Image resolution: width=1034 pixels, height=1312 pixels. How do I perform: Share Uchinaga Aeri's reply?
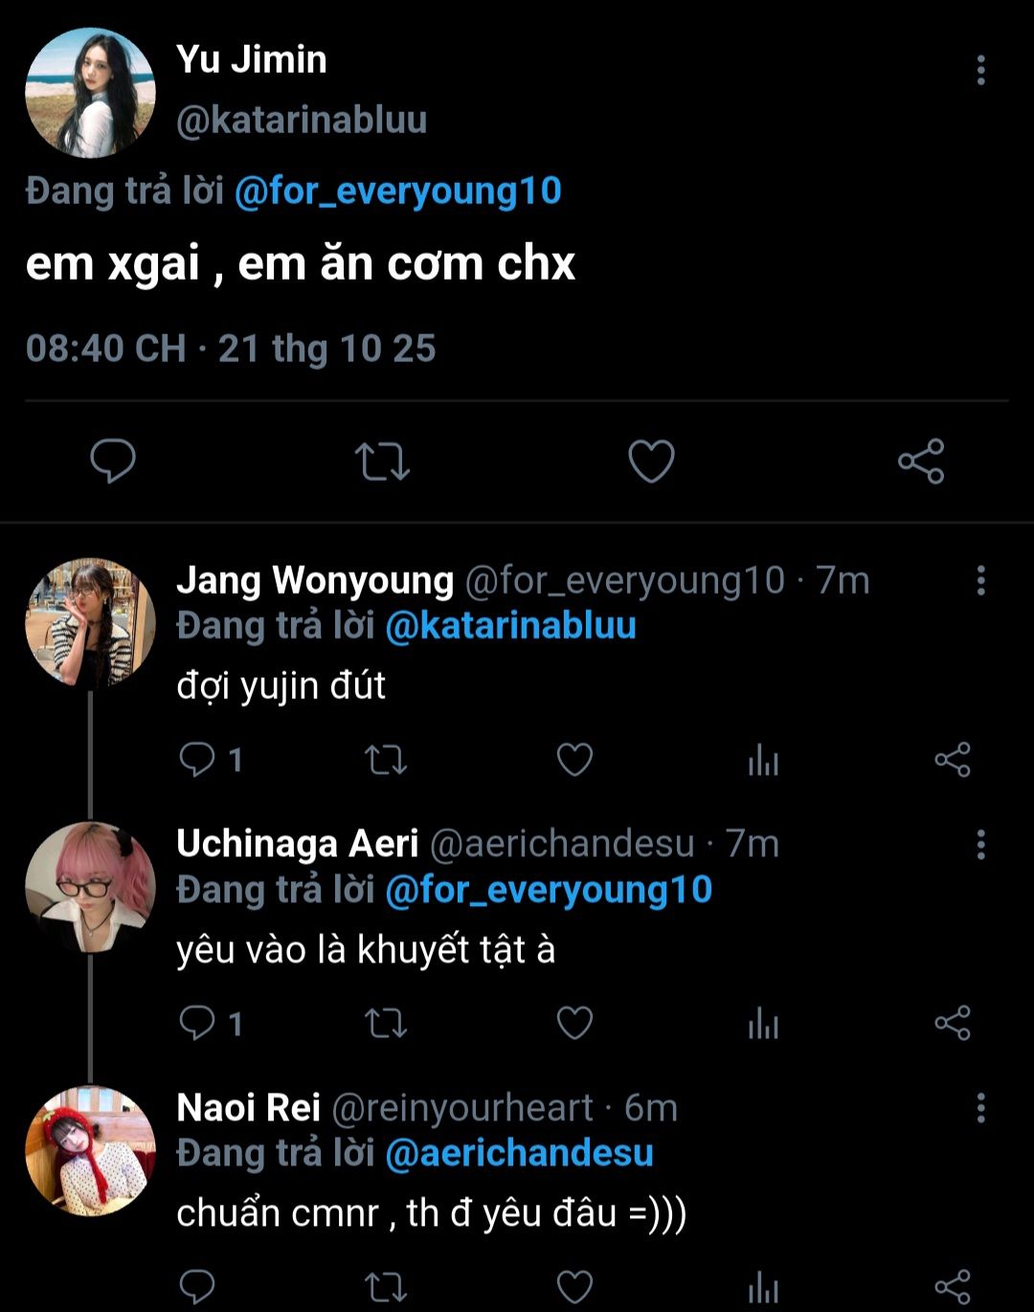point(953,1024)
